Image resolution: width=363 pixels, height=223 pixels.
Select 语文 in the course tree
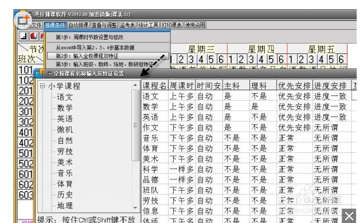click(65, 97)
